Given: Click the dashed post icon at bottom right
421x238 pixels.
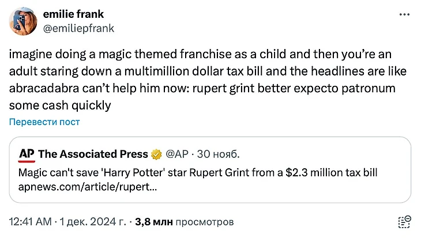Looking at the screenshot, I should tap(404, 221).
